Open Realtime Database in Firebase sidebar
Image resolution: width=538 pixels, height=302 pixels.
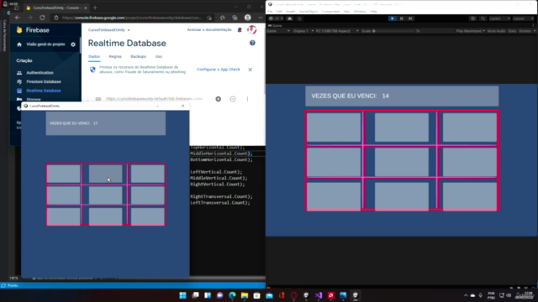coord(44,91)
